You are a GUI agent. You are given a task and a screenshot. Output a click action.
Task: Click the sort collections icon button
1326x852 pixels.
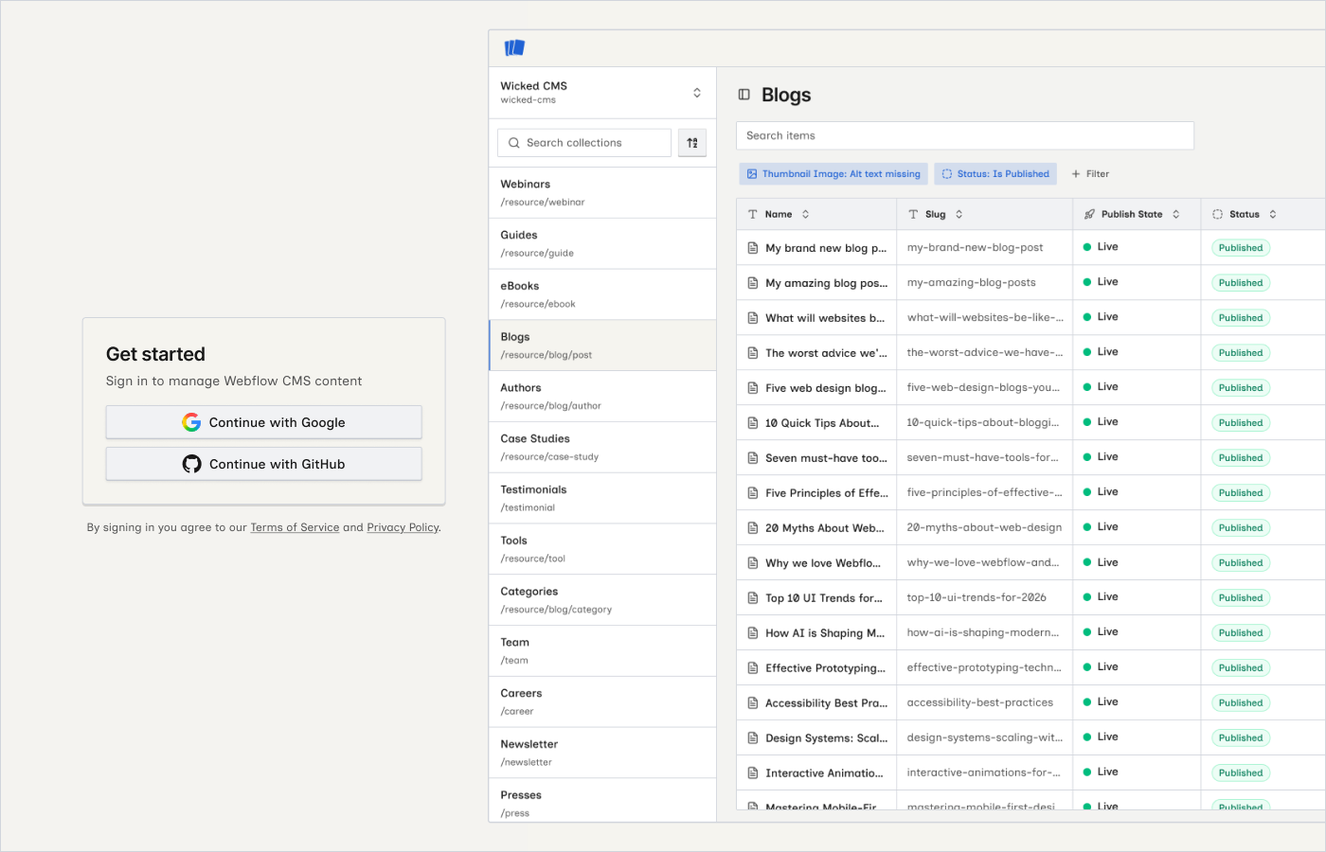pos(692,143)
